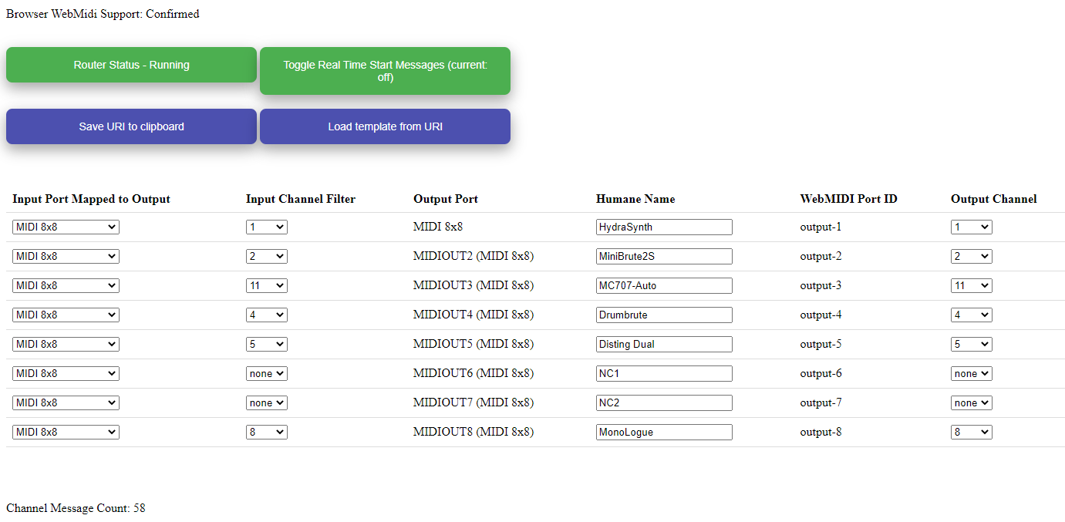Click the MonoLogue humane name field
The width and height of the screenshot is (1065, 522).
pyautogui.click(x=663, y=432)
